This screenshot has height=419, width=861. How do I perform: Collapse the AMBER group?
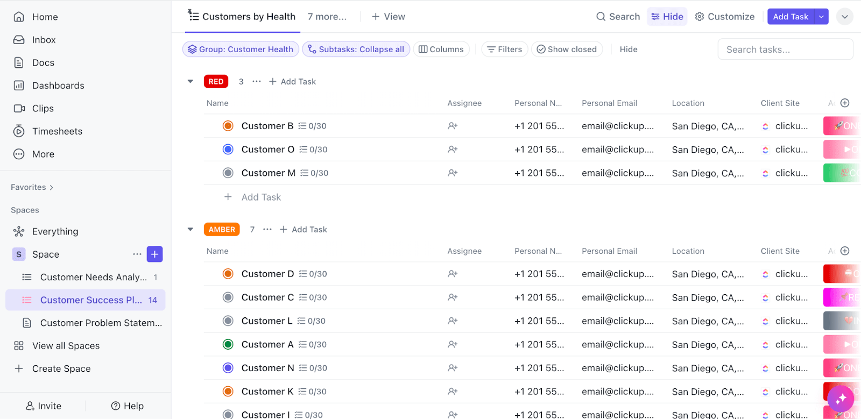pos(190,230)
